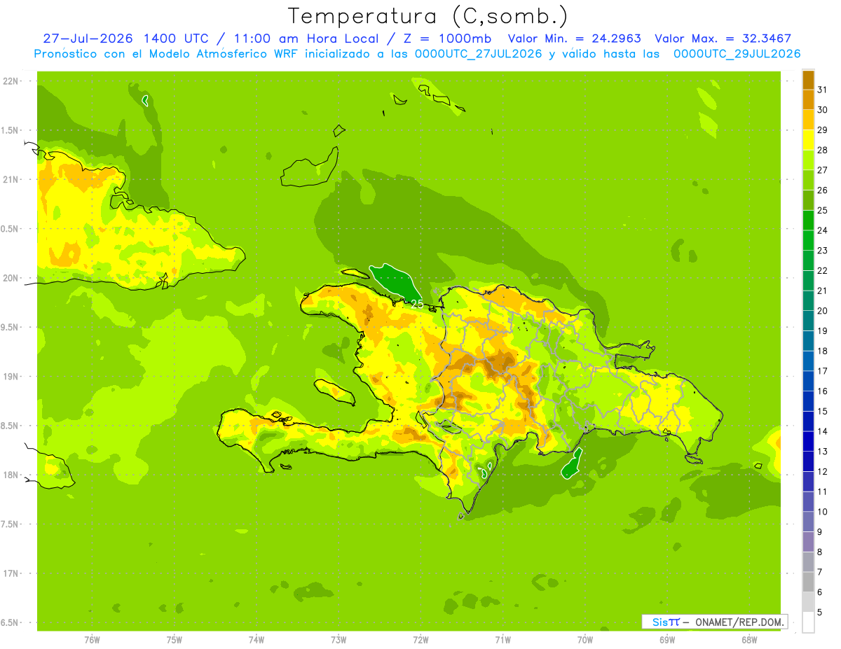Click the "11:00 am Hora Local" text
This screenshot has height=649, width=841.
pyautogui.click(x=306, y=39)
